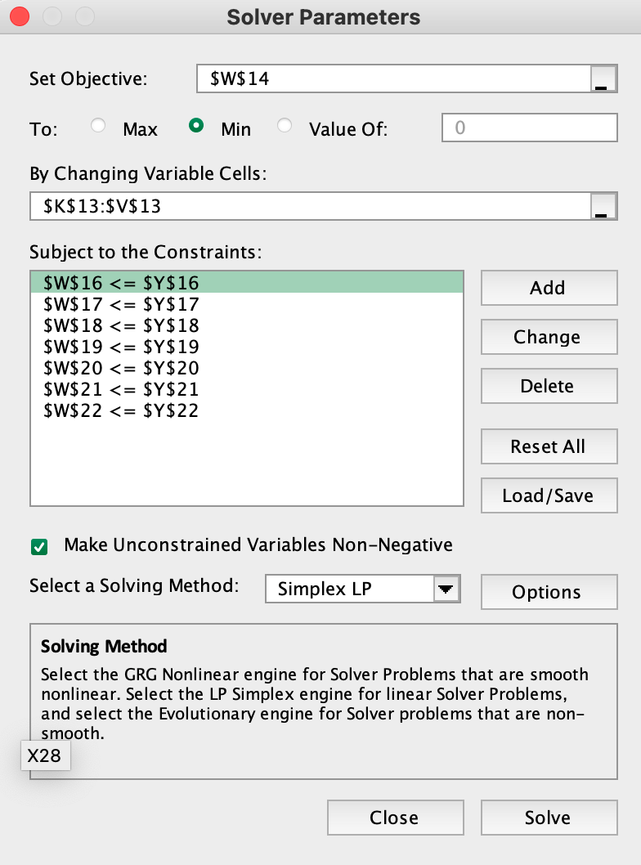Open solver Options
This screenshot has height=865, width=641.
[548, 592]
